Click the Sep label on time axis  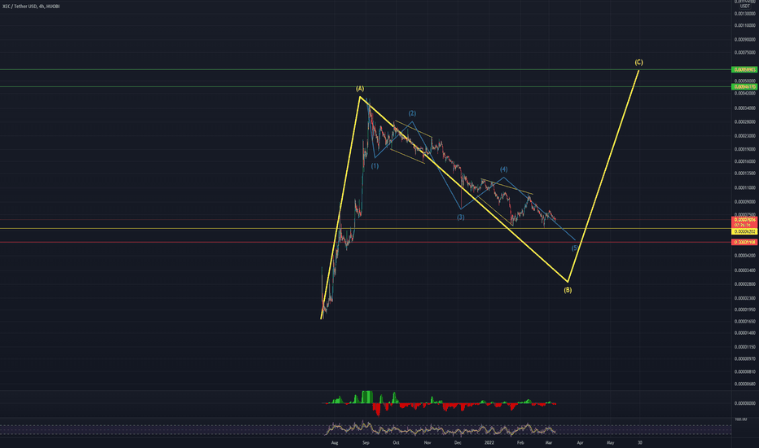366,442
